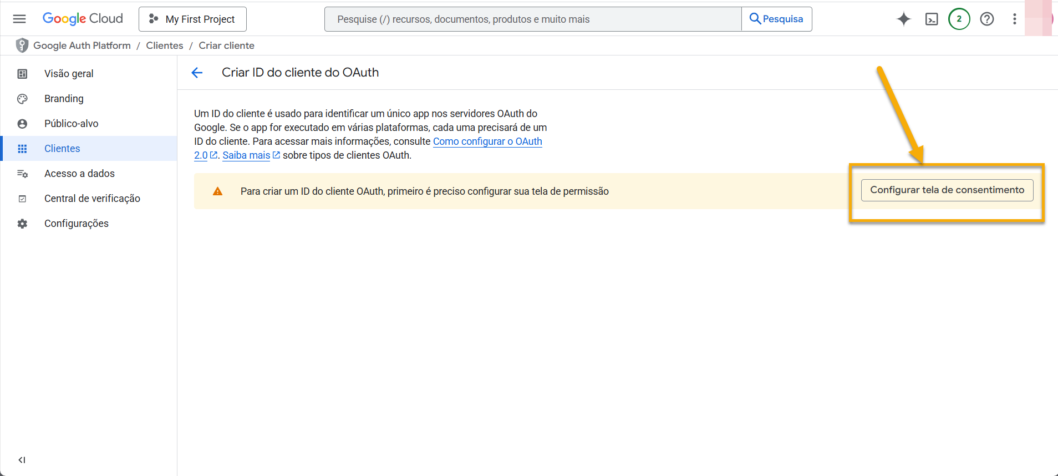
Task: Click the Clientes grid icon
Action: pyautogui.click(x=22, y=149)
